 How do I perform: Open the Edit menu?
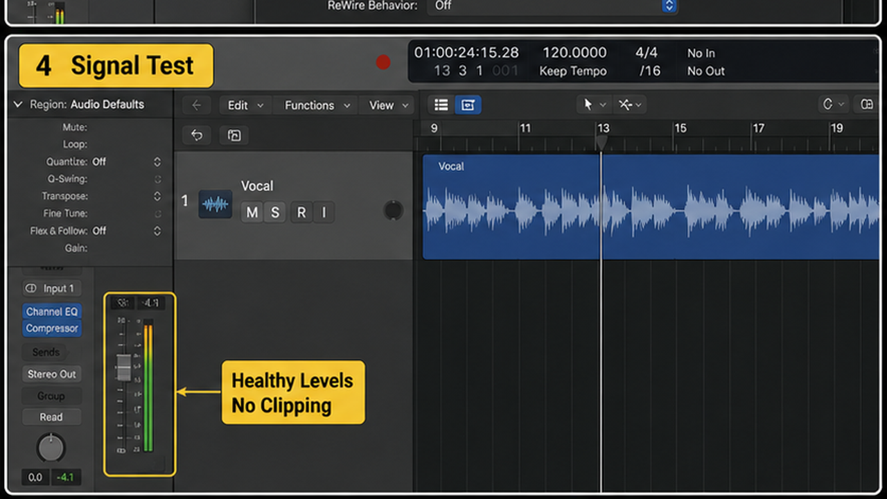tap(246, 105)
